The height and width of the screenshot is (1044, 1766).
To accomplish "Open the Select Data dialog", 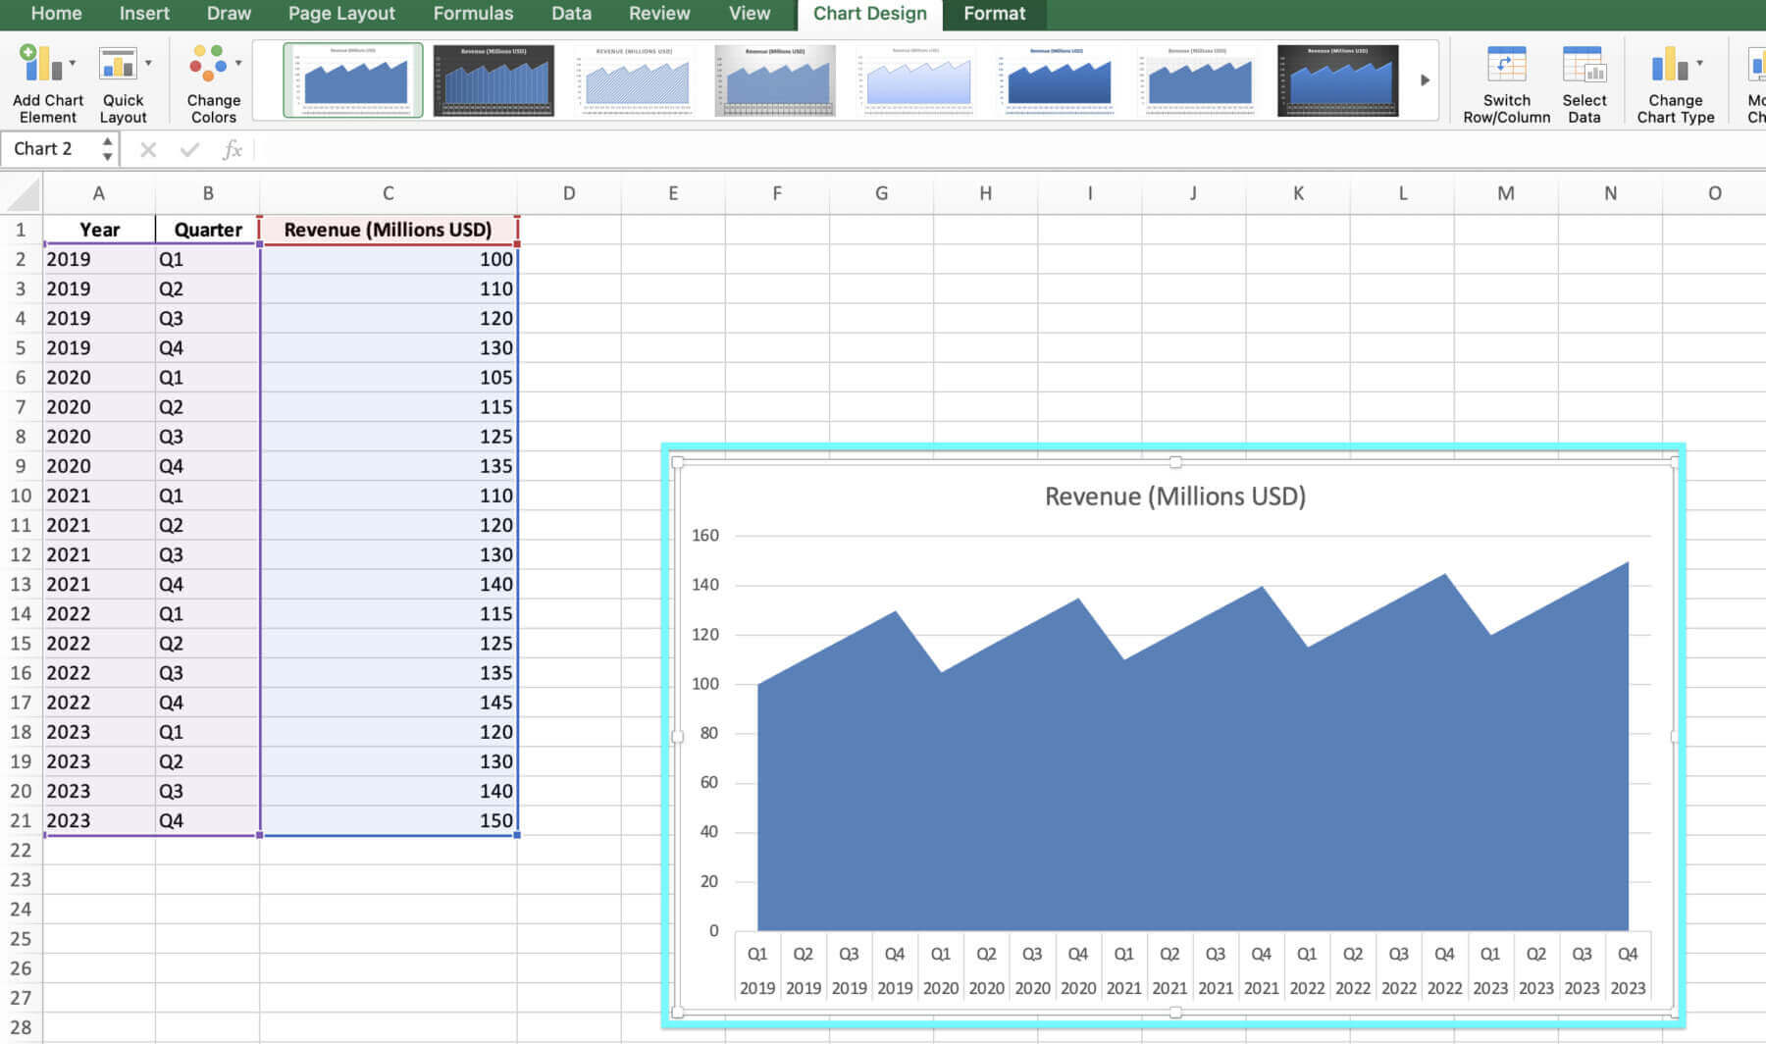I will [1584, 83].
